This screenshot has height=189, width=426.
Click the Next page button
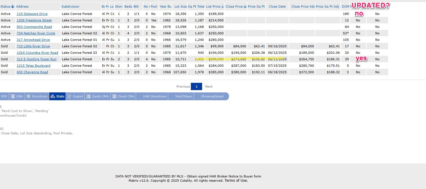209,86
